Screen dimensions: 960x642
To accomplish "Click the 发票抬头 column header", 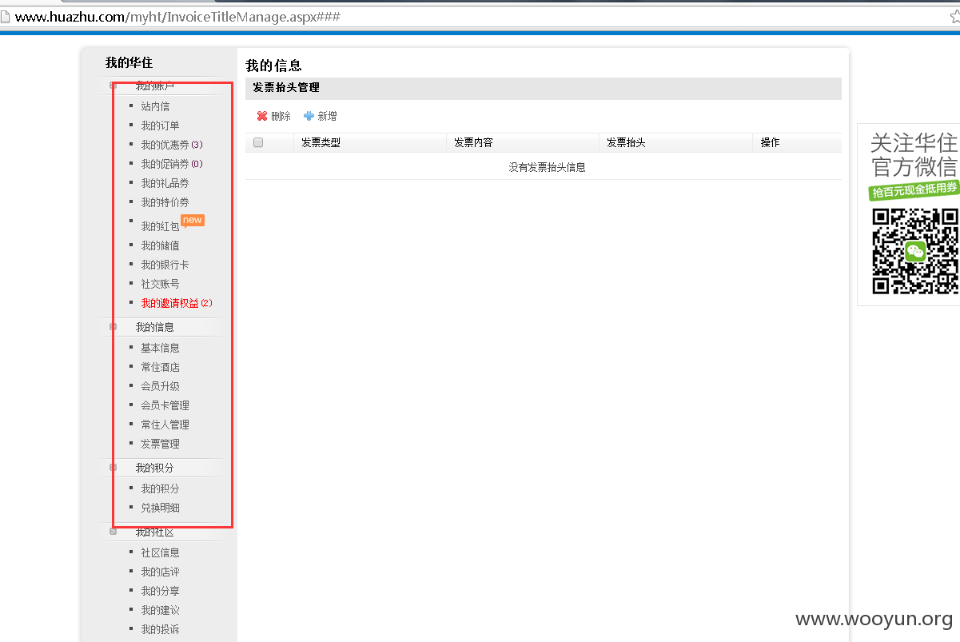I will pos(626,142).
